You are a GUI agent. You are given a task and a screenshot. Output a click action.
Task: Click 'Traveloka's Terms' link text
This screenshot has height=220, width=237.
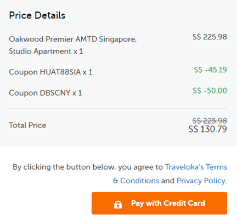[196, 167]
